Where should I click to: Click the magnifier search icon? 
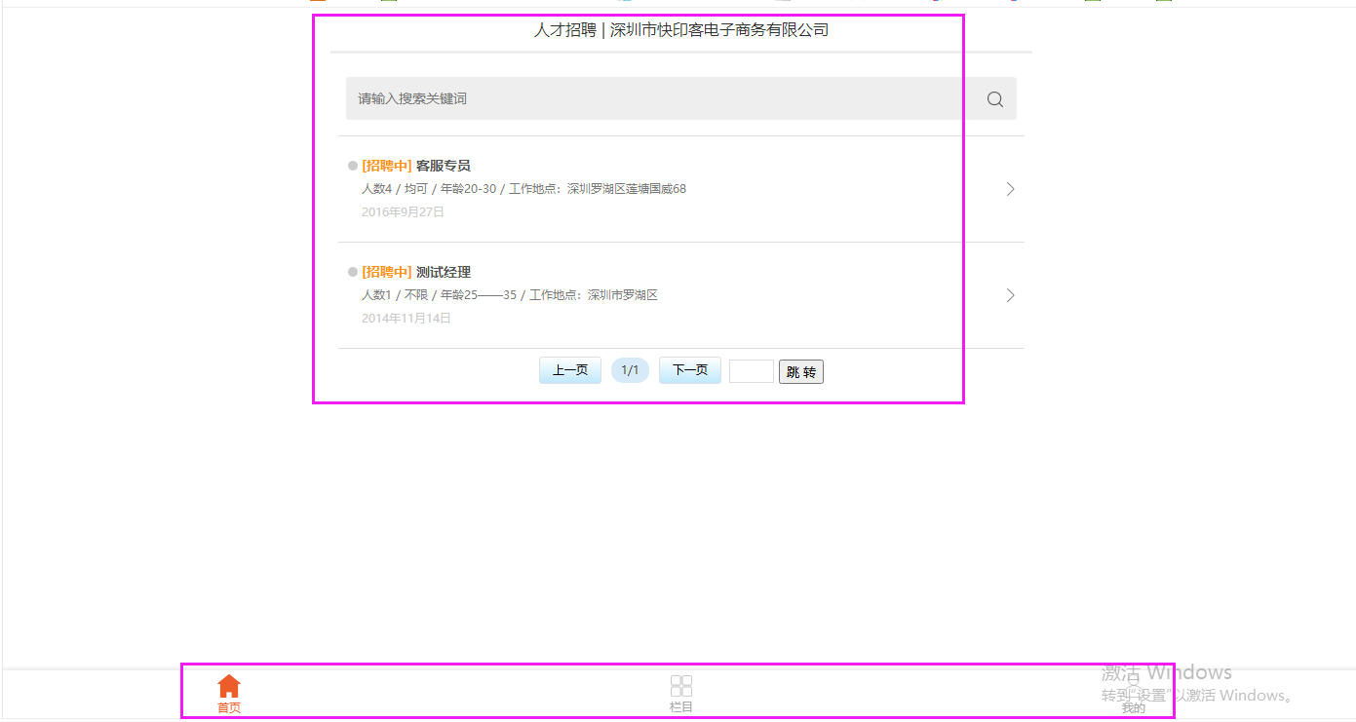[x=994, y=98]
